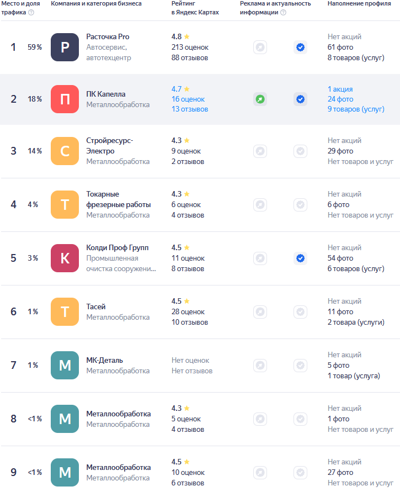Open the 9 товаров (услуг) link
The image size is (400, 497).
[x=356, y=109]
